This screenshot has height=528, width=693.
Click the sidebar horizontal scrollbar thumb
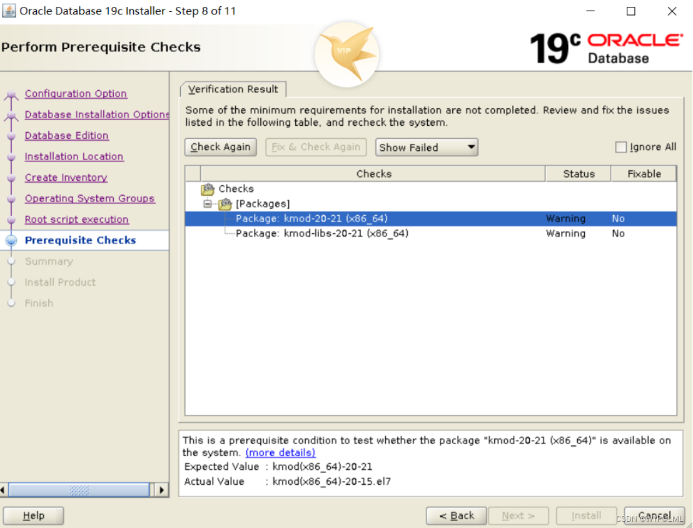pos(79,490)
